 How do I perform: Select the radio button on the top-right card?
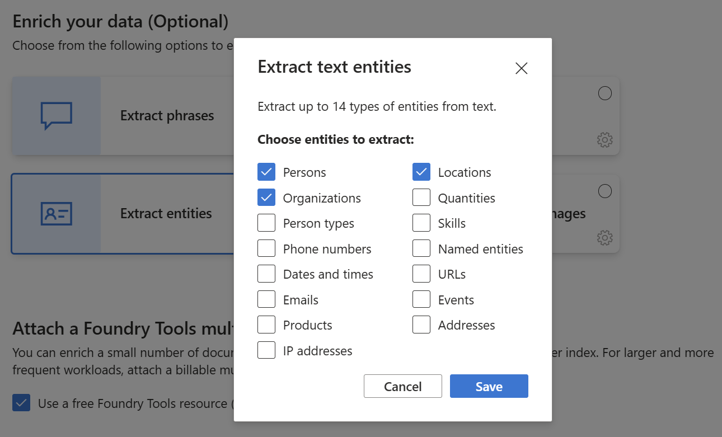coord(605,93)
